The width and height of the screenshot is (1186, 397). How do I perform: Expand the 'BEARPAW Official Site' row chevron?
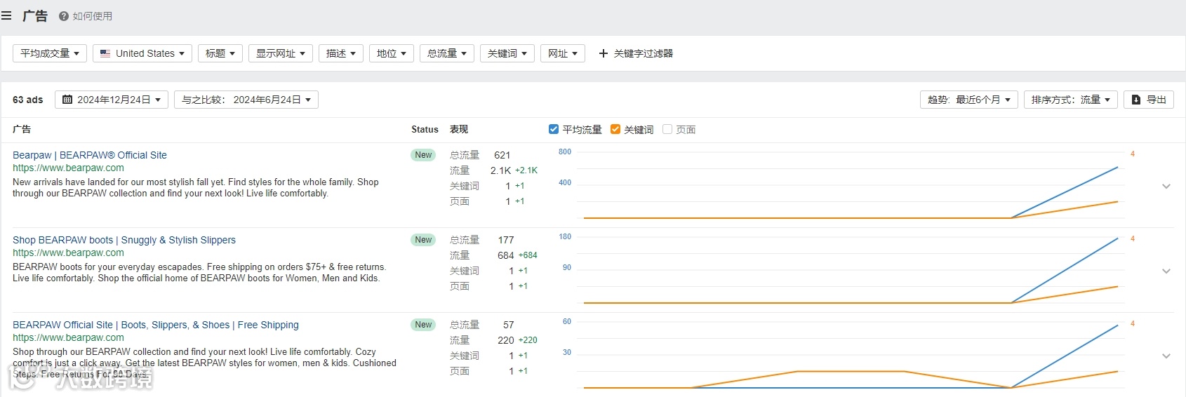coord(1166,356)
